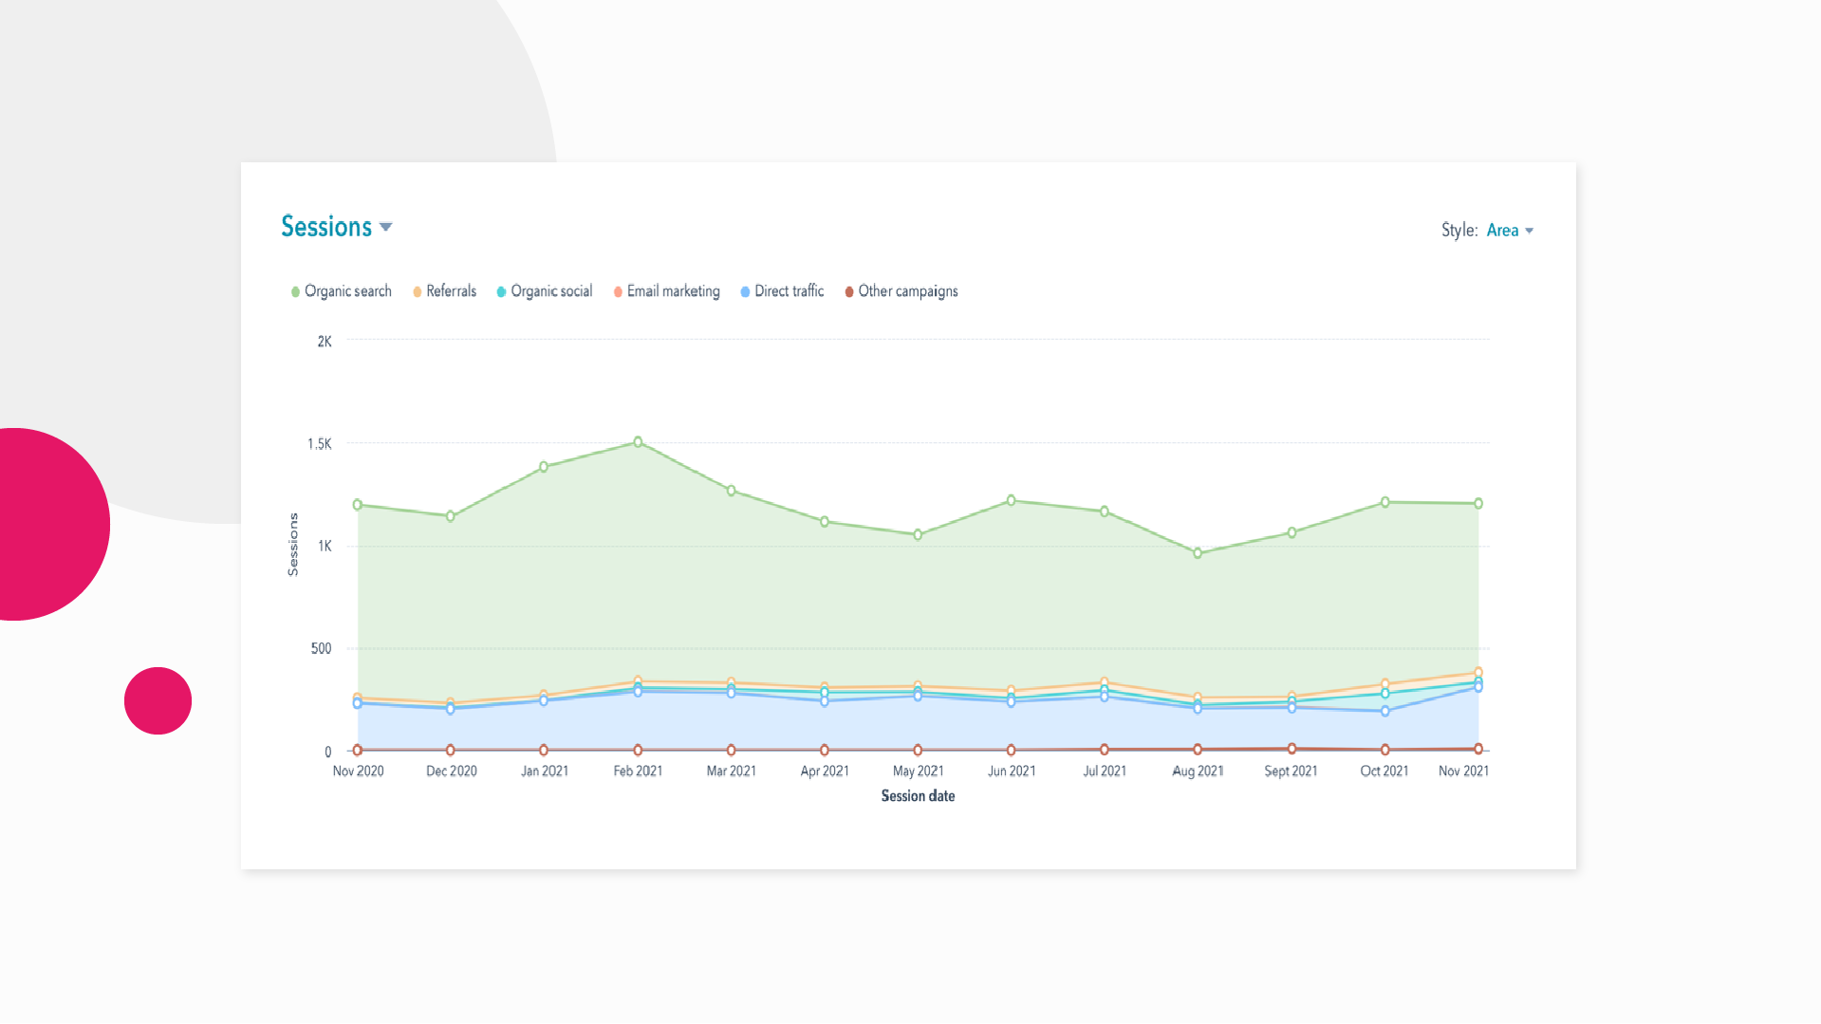Image resolution: width=1821 pixels, height=1024 pixels.
Task: Select Other campaigns data point for Sept 2021
Action: tap(1291, 749)
